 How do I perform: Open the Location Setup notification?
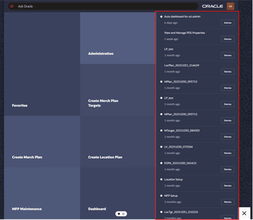point(173,179)
